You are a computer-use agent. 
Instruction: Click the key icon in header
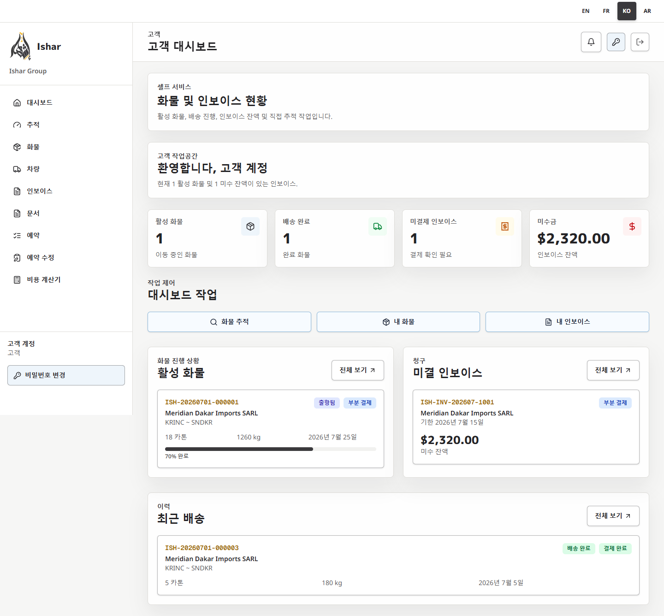click(x=616, y=42)
